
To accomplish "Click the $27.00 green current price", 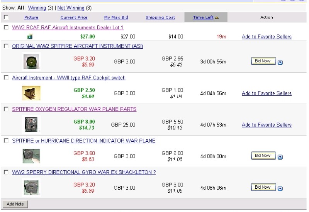I will (88, 37).
